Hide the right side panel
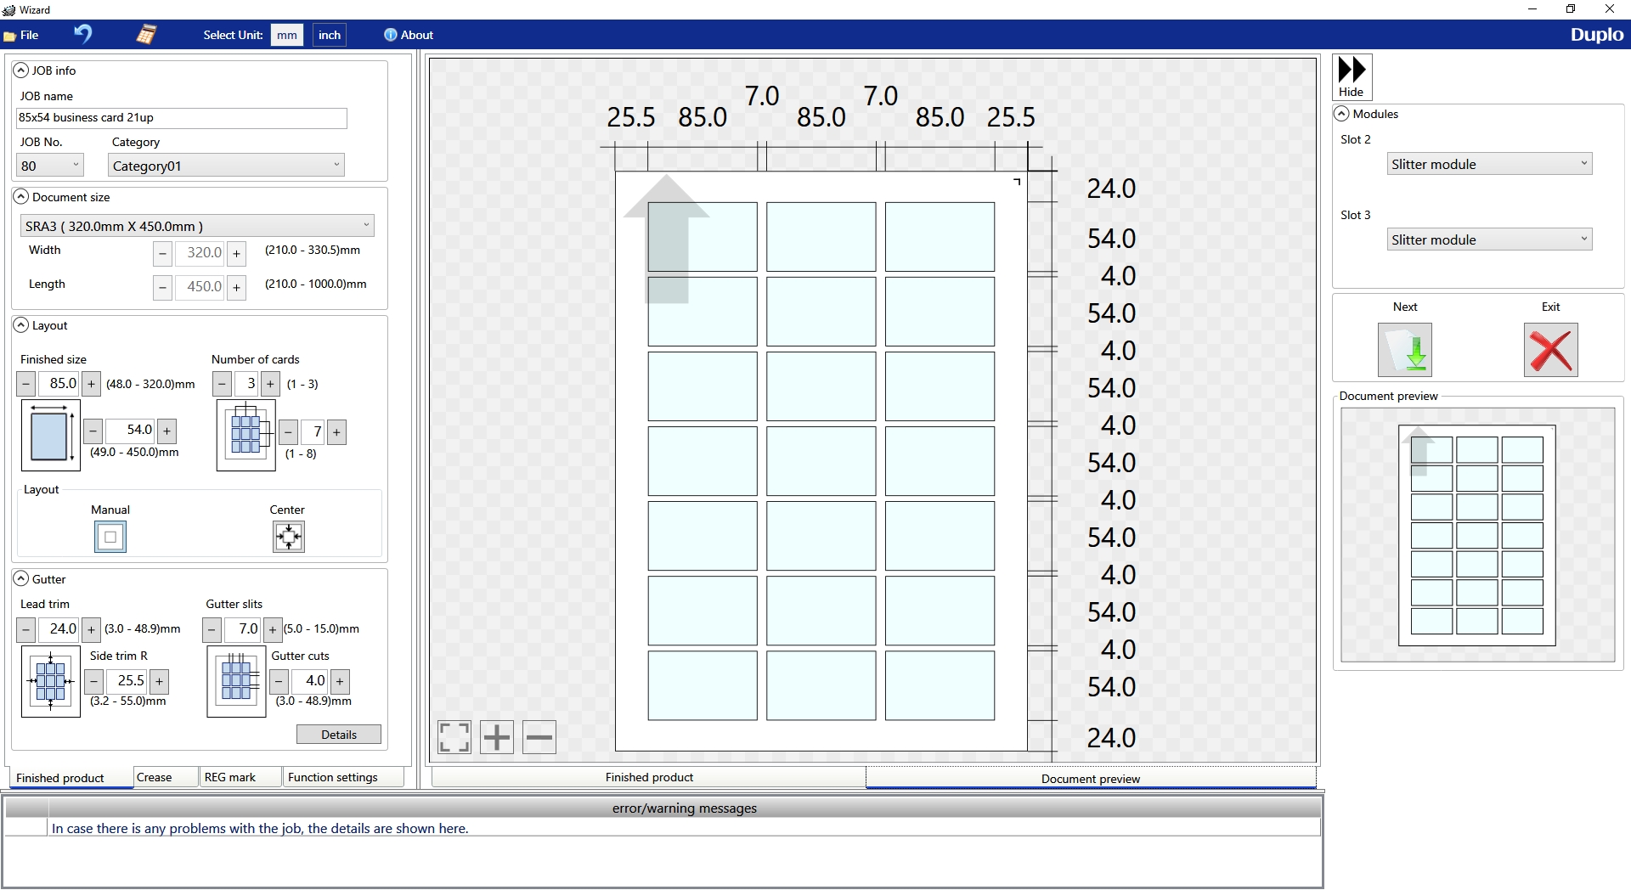The image size is (1631, 890). coord(1352,76)
